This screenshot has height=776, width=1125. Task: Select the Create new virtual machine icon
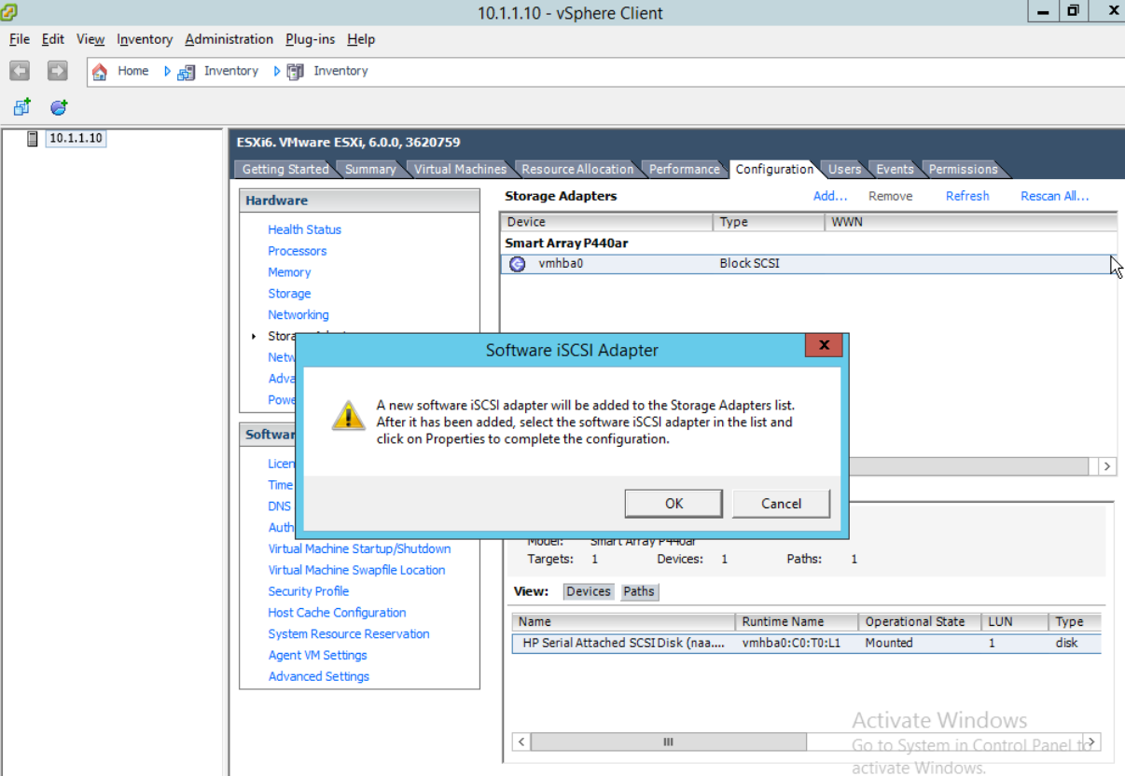click(x=21, y=106)
